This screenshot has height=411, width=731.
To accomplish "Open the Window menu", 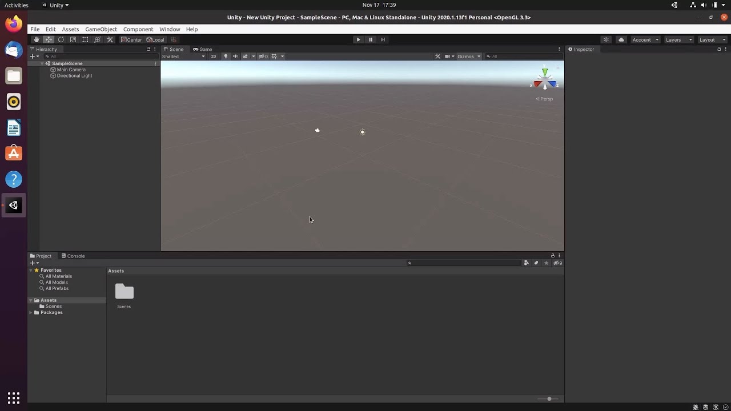I will 170,29.
